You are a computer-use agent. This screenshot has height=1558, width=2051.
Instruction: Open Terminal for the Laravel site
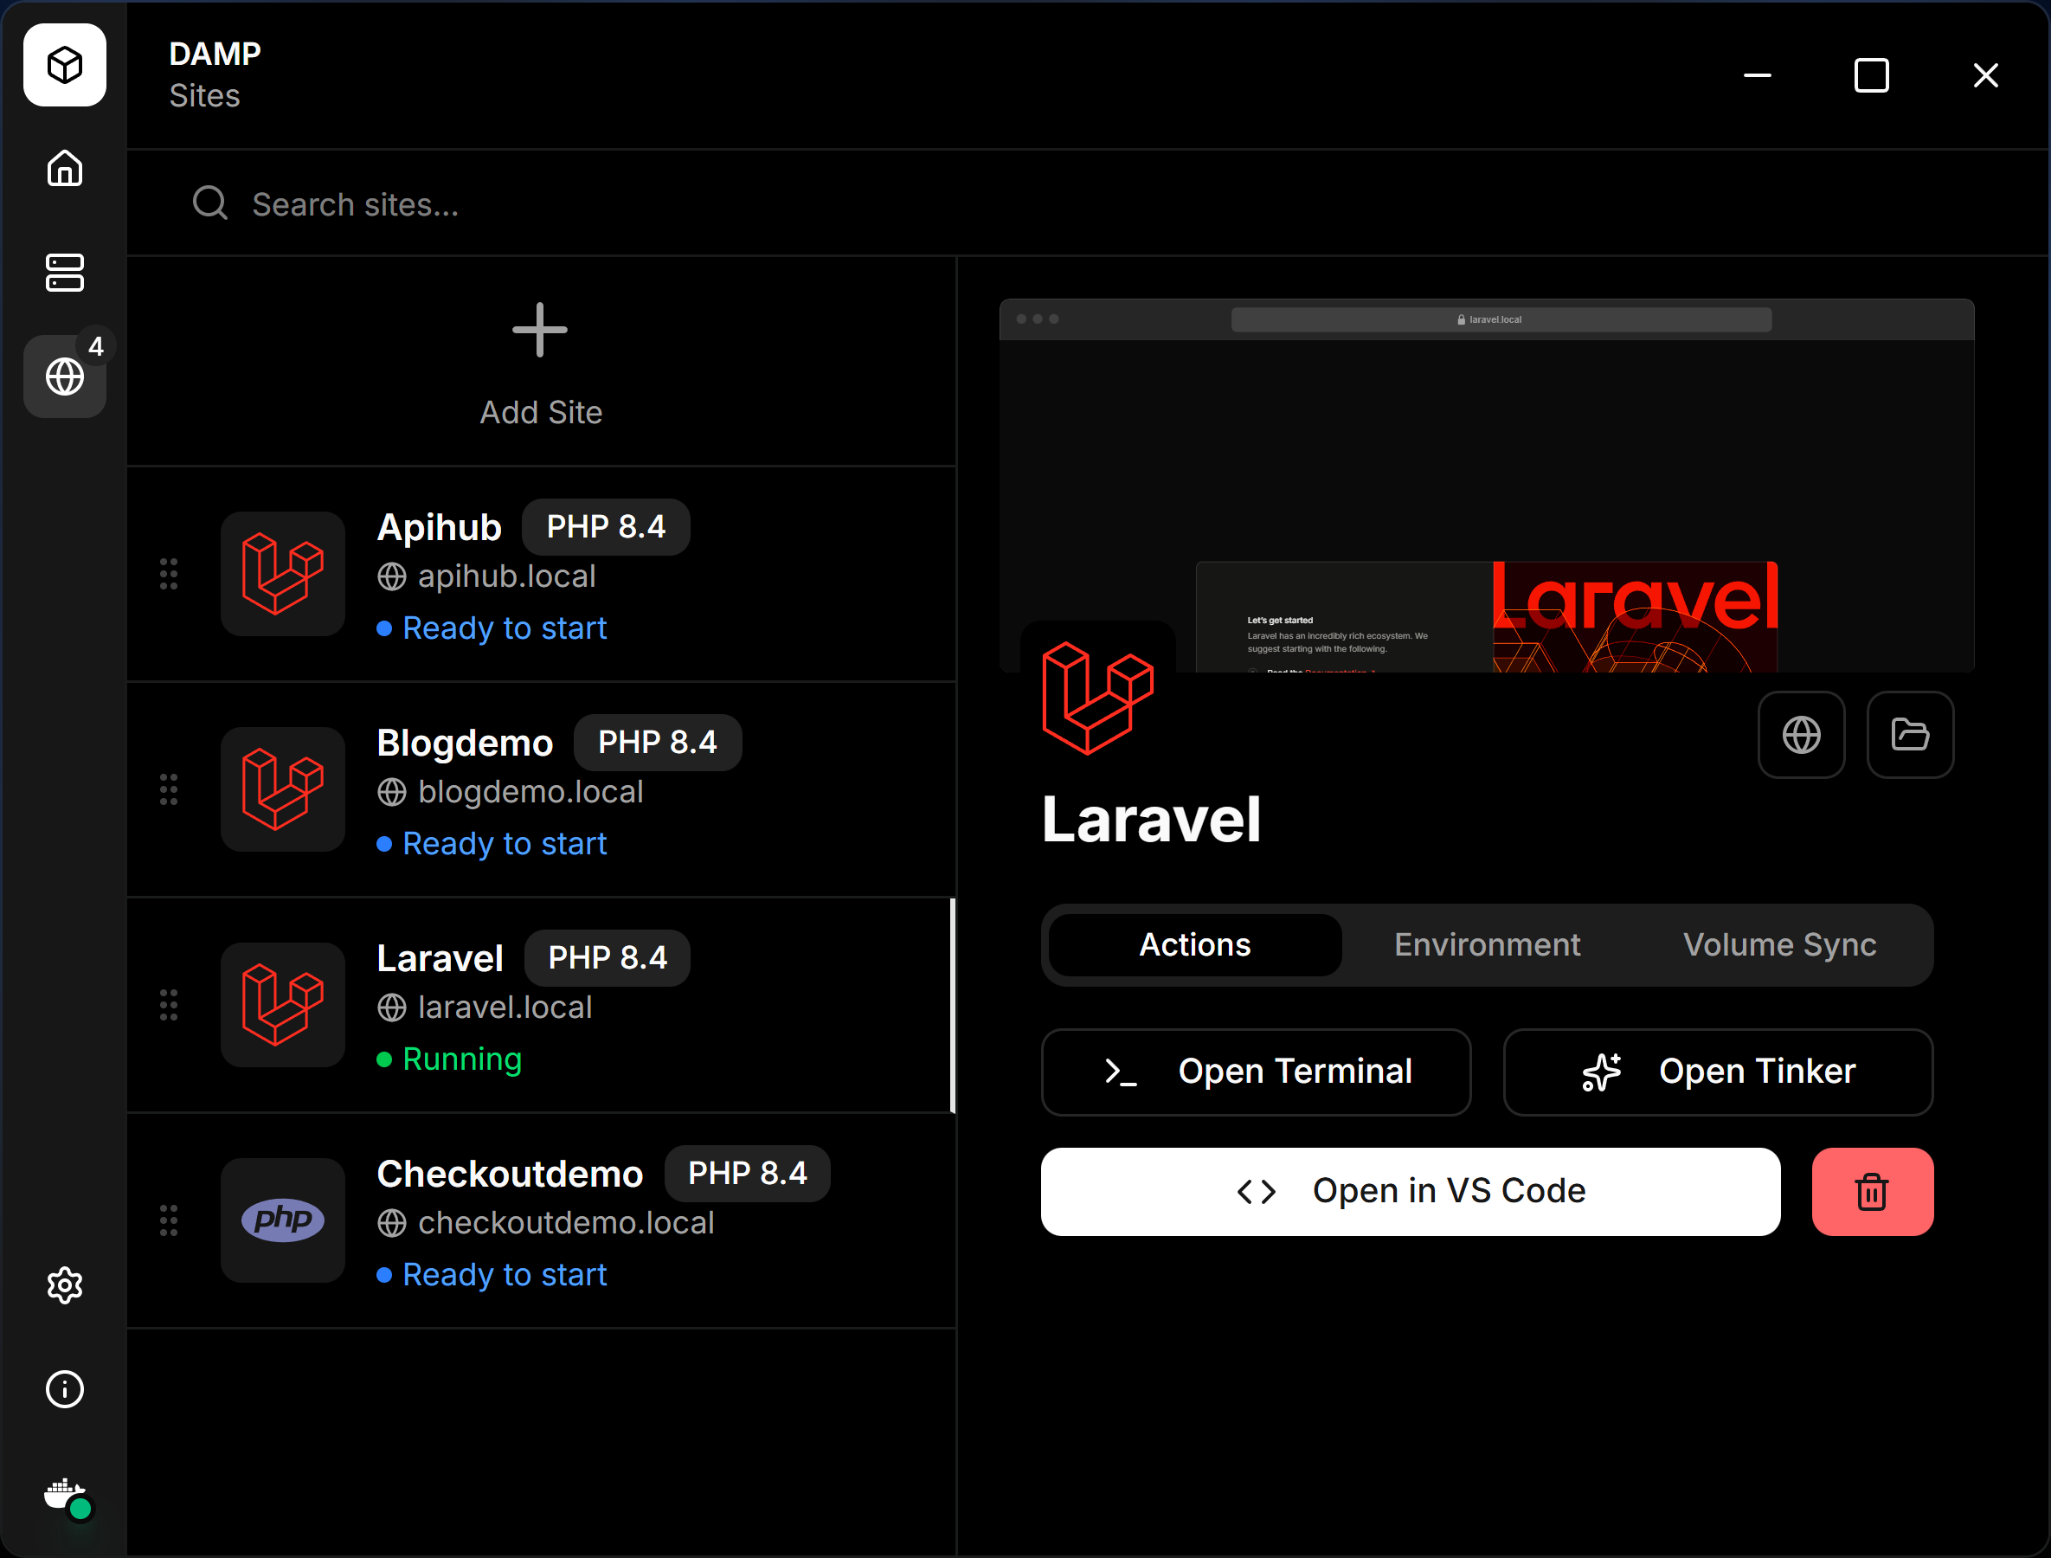1256,1072
